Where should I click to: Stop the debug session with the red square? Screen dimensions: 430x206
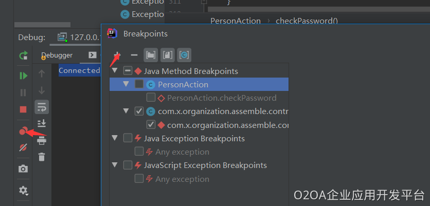23,109
